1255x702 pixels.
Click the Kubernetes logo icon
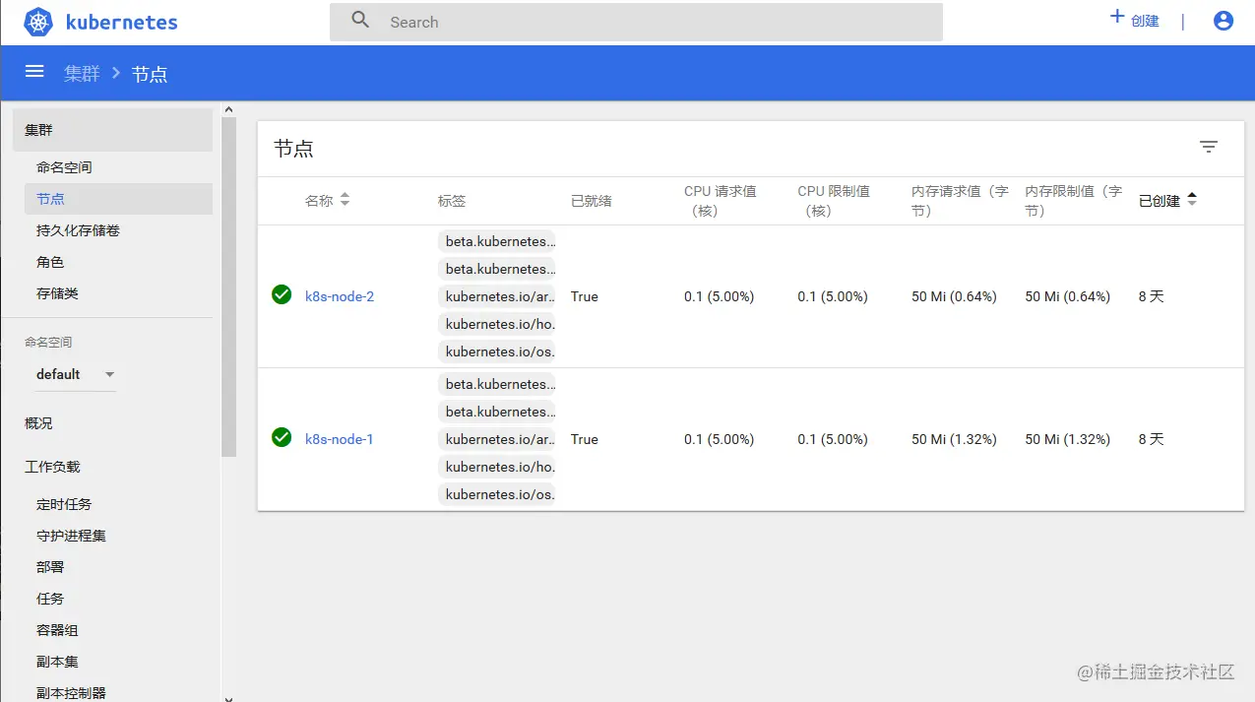pos(38,22)
